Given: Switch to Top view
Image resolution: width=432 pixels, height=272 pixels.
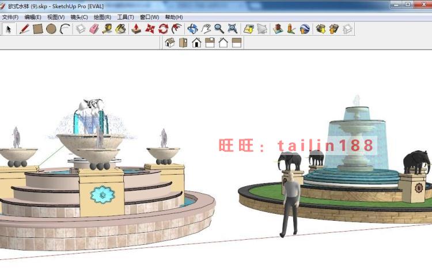Looking at the screenshot, I should click(183, 43).
